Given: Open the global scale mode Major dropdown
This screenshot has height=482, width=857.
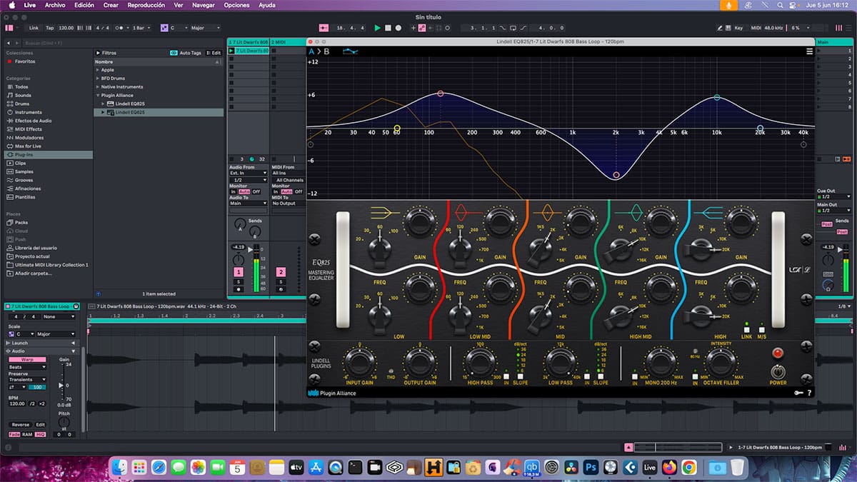Looking at the screenshot, I should coord(206,28).
